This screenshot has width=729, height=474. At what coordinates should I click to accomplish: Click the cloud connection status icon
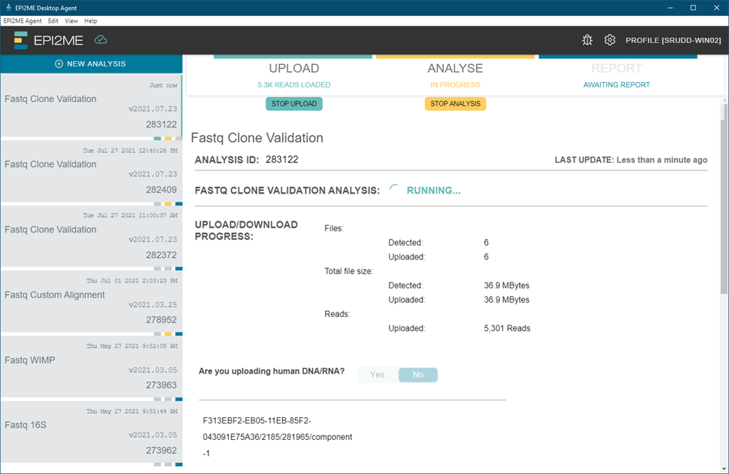[101, 40]
